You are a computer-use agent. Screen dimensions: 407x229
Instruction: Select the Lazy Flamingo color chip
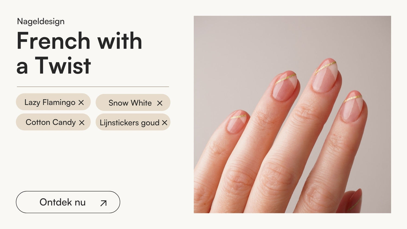(53, 102)
